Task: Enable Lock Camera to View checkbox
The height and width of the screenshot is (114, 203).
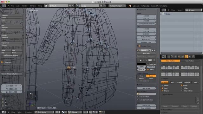Action: [138, 100]
